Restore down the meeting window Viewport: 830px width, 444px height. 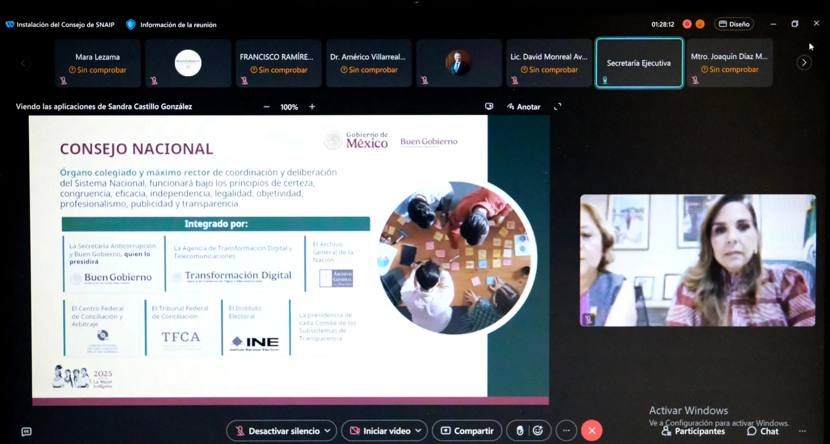pos(795,24)
